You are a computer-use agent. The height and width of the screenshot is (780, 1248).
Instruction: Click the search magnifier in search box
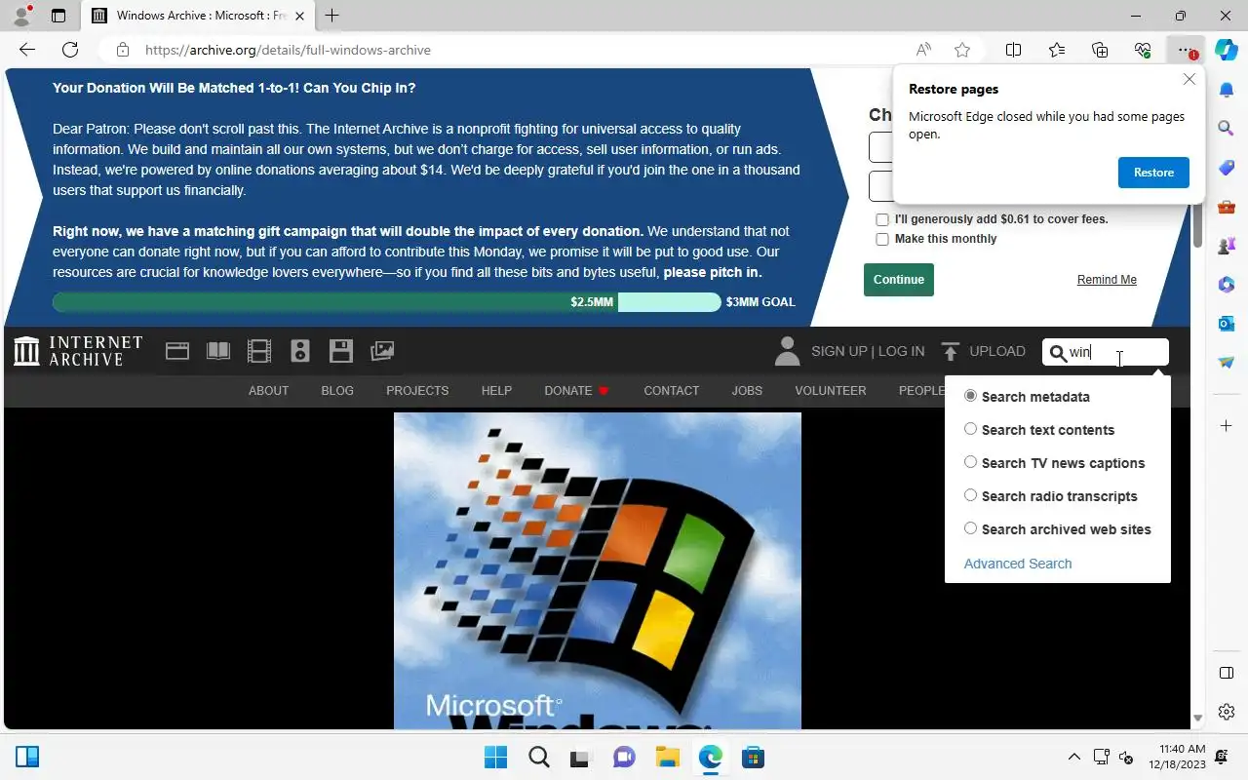pyautogui.click(x=1058, y=353)
